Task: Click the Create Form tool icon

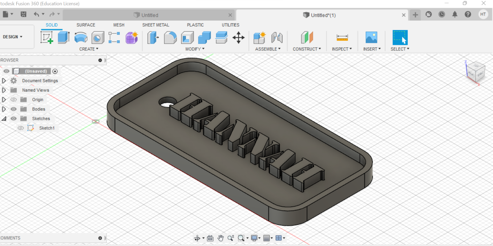Action: coord(132,38)
